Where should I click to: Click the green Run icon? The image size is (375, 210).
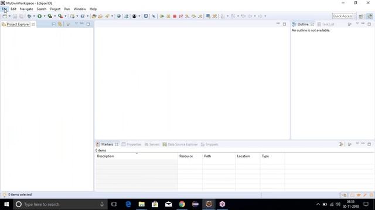39,16
